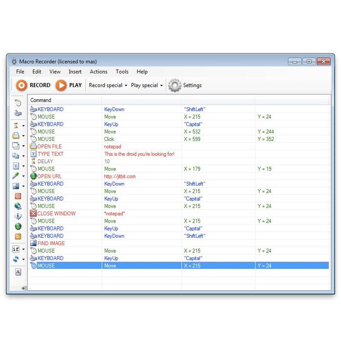Click the find image picture icon in sidebar
Image resolution: width=341 pixels, height=341 pixels.
[16, 186]
